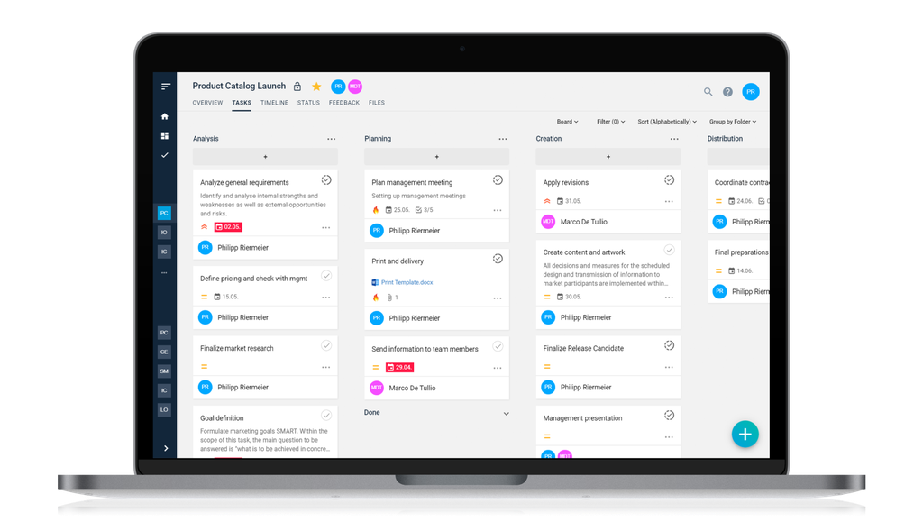Screen dimensions: 923x531
Task: Switch to the Overview tab
Action: (x=208, y=103)
